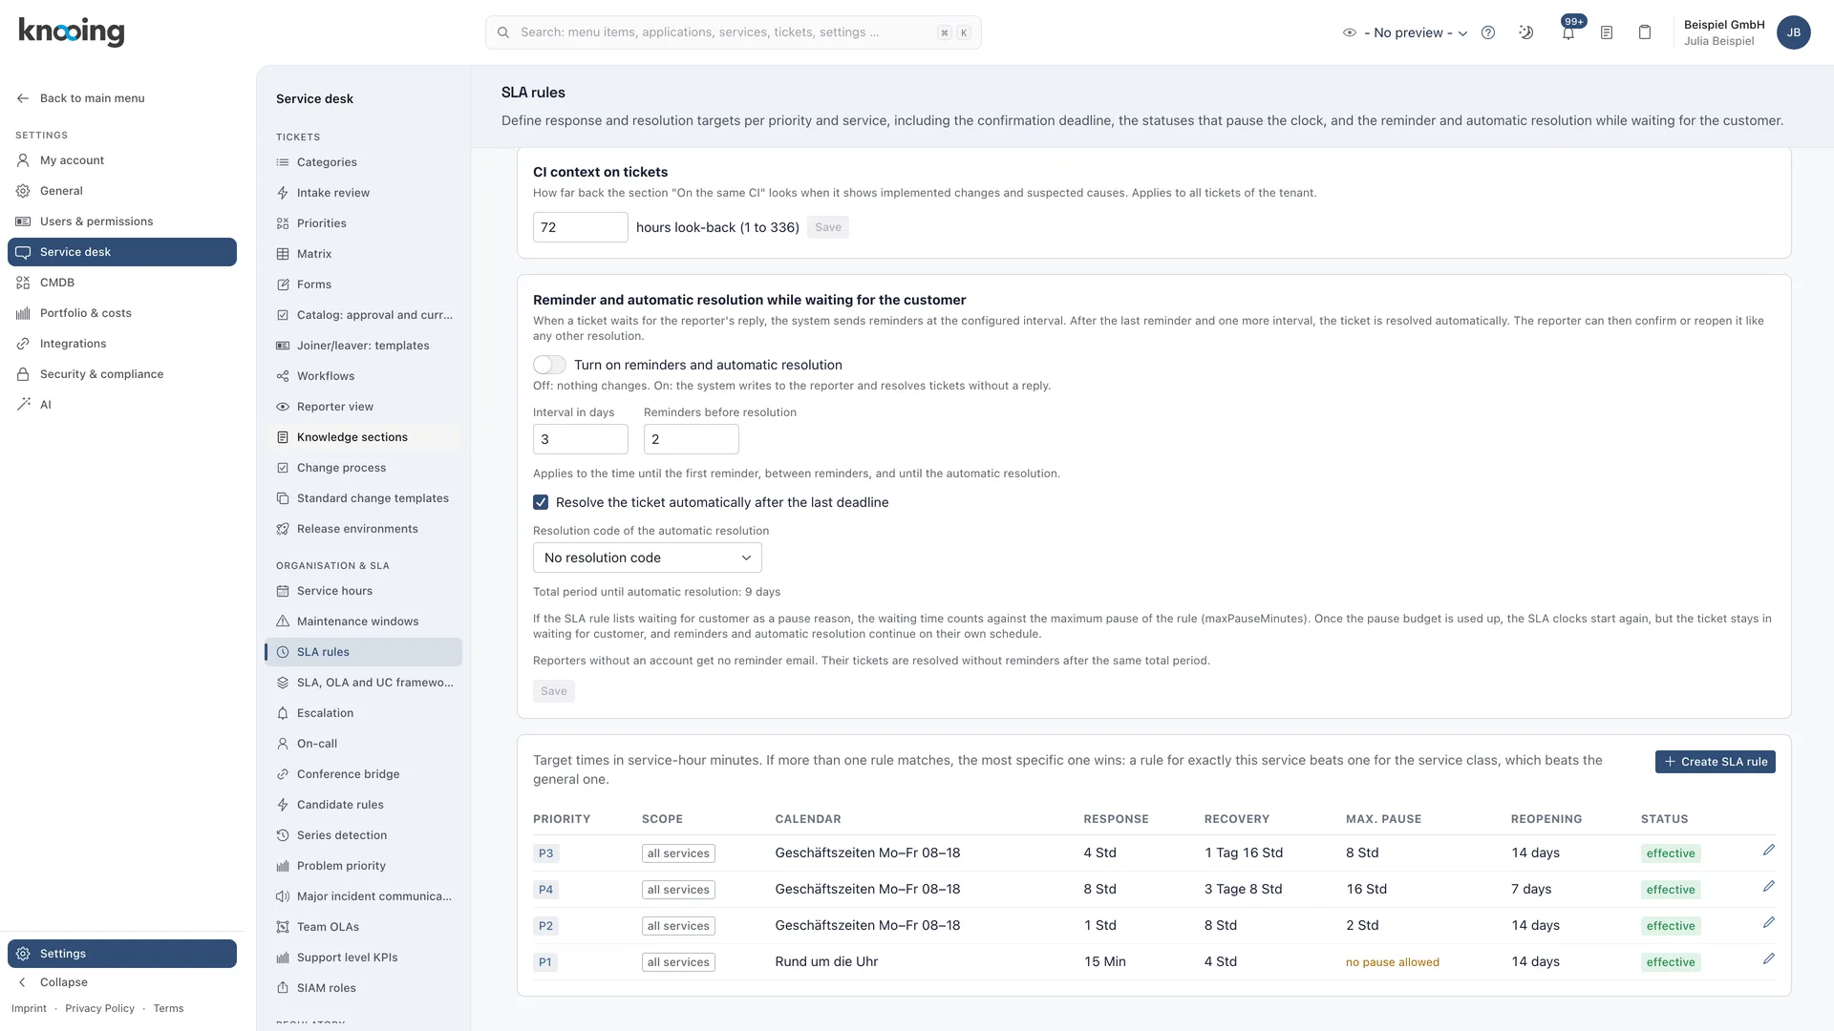Open the Privacy Policy link

99,1008
